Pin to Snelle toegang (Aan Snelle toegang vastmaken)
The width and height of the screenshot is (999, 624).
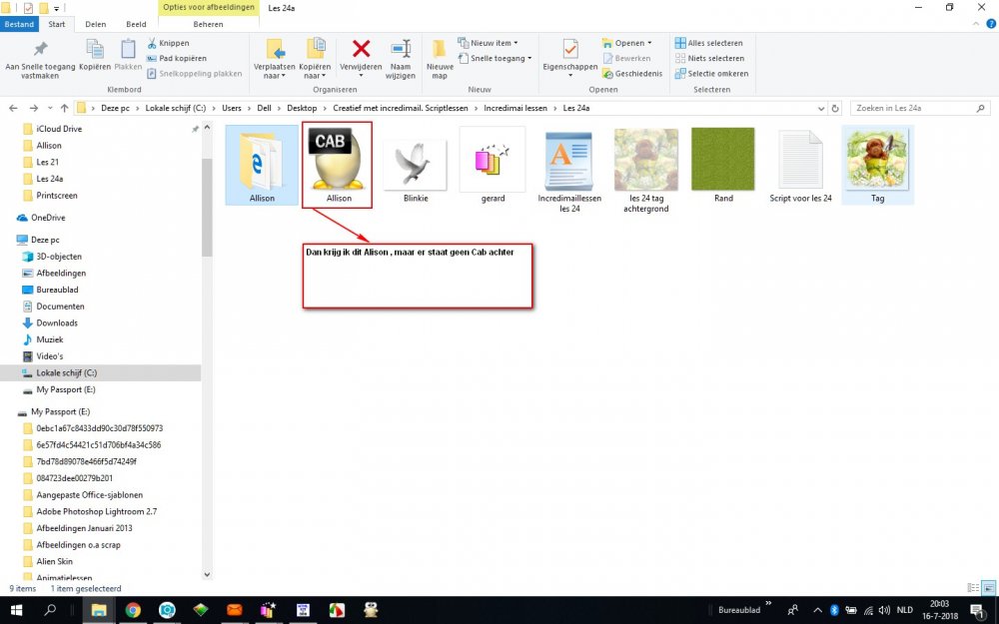pyautogui.click(x=40, y=60)
